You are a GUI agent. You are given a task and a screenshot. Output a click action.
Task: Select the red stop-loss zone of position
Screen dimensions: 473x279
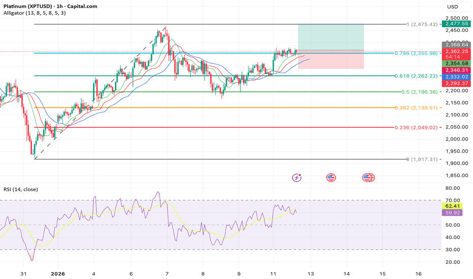pos(330,60)
